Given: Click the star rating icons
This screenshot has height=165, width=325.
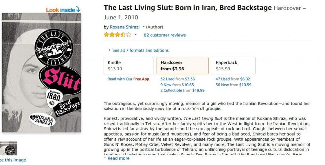Looking at the screenshot, I should point(117,35).
